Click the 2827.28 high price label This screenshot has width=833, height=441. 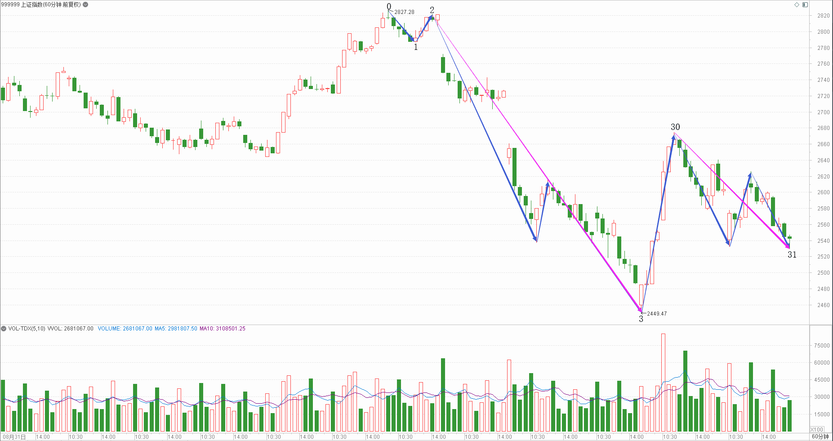click(x=404, y=12)
